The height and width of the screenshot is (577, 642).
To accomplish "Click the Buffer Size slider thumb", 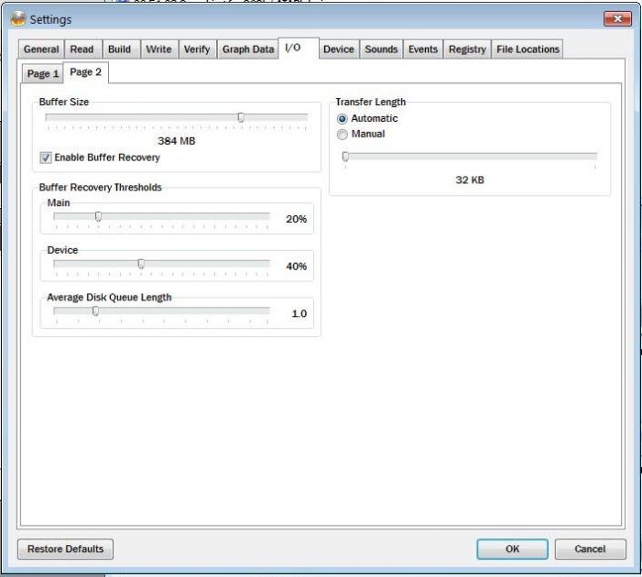I will tap(241, 117).
